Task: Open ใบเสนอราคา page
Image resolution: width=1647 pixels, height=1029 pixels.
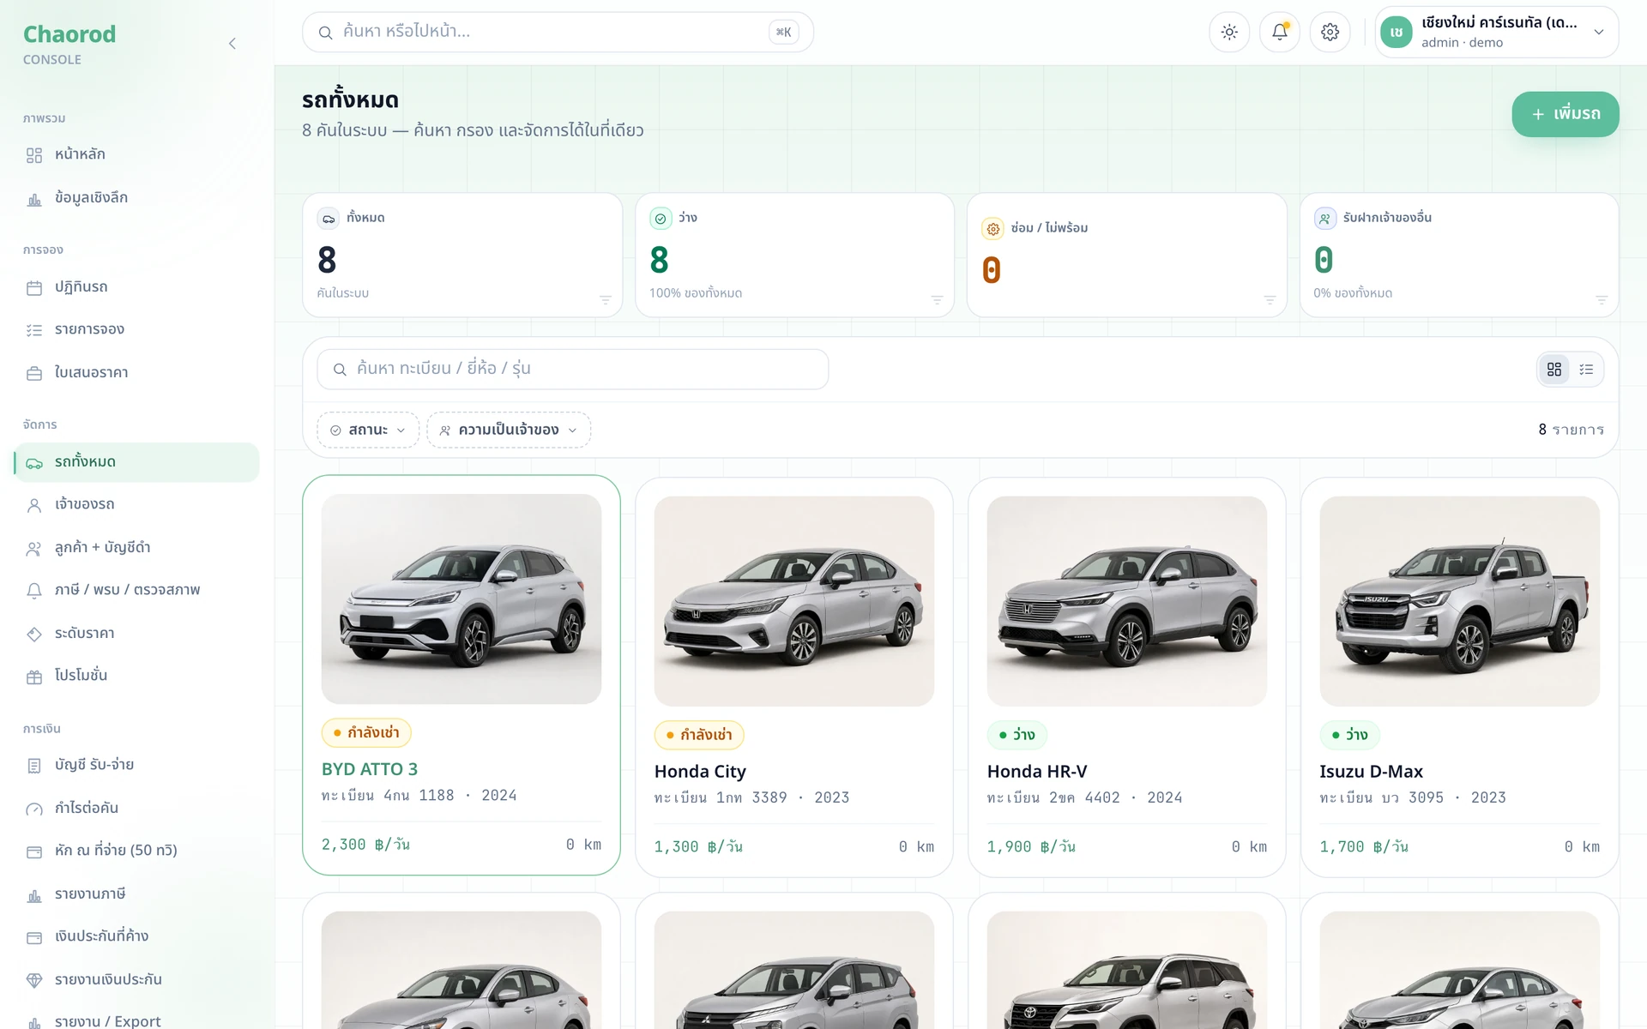Action: click(136, 373)
